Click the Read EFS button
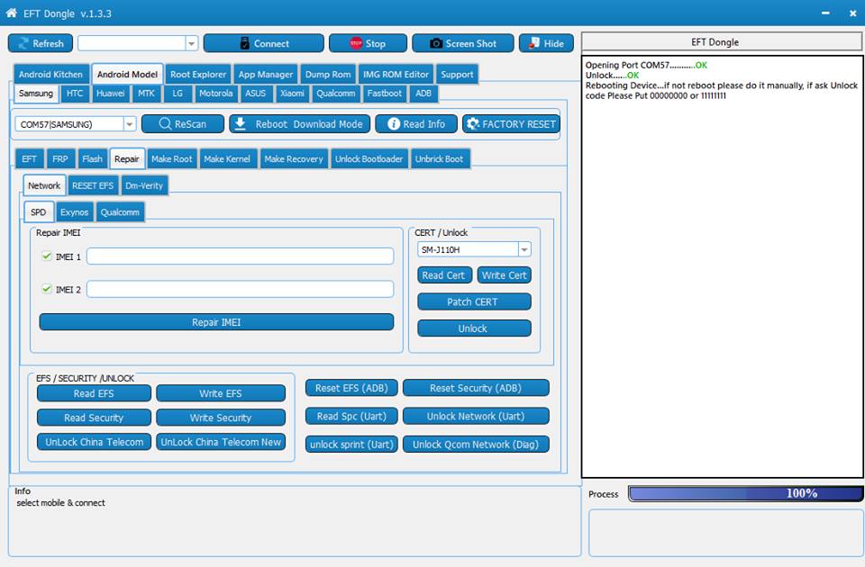Image resolution: width=865 pixels, height=567 pixels. pyautogui.click(x=94, y=393)
